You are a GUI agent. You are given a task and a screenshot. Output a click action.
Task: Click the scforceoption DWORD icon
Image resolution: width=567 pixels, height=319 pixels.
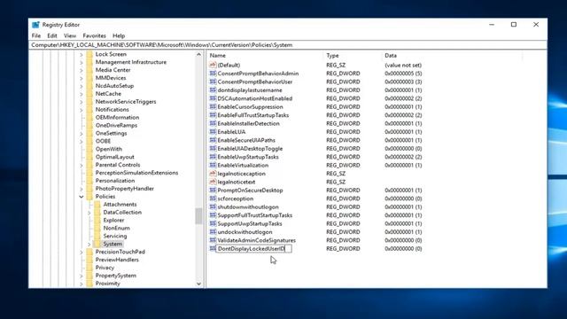pyautogui.click(x=213, y=198)
